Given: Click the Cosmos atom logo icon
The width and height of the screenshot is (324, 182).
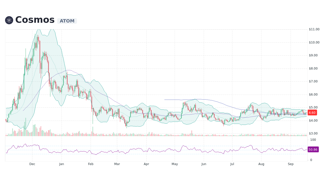Looking at the screenshot, I should click(x=9, y=20).
